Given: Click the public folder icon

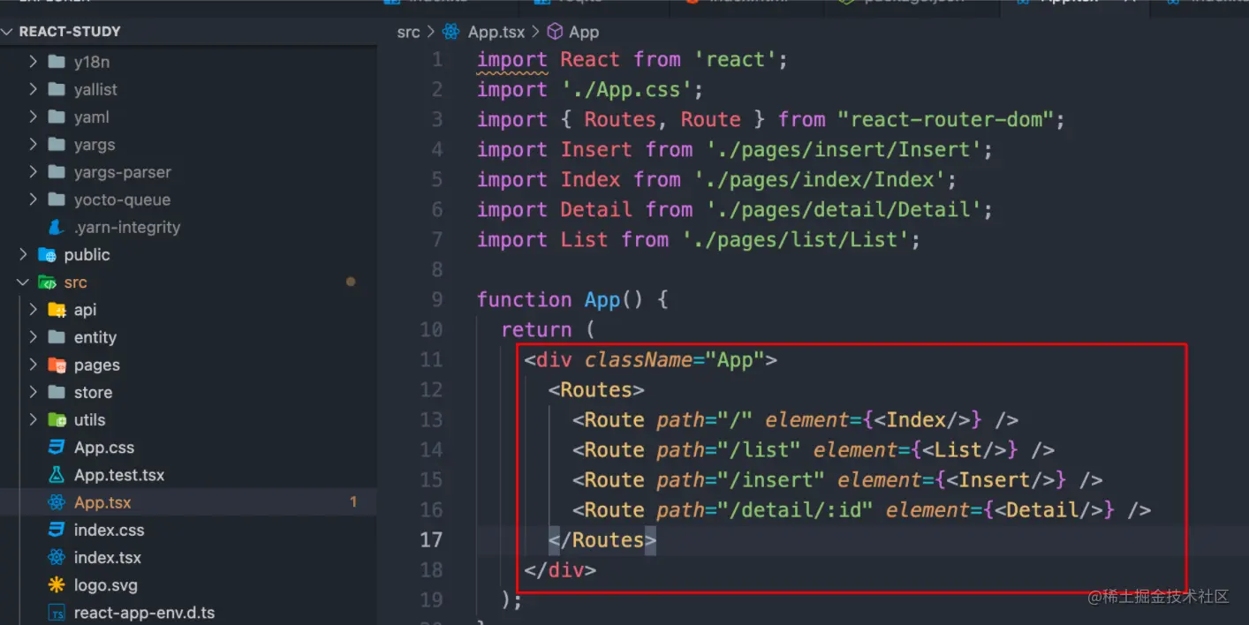Looking at the screenshot, I should 47,255.
